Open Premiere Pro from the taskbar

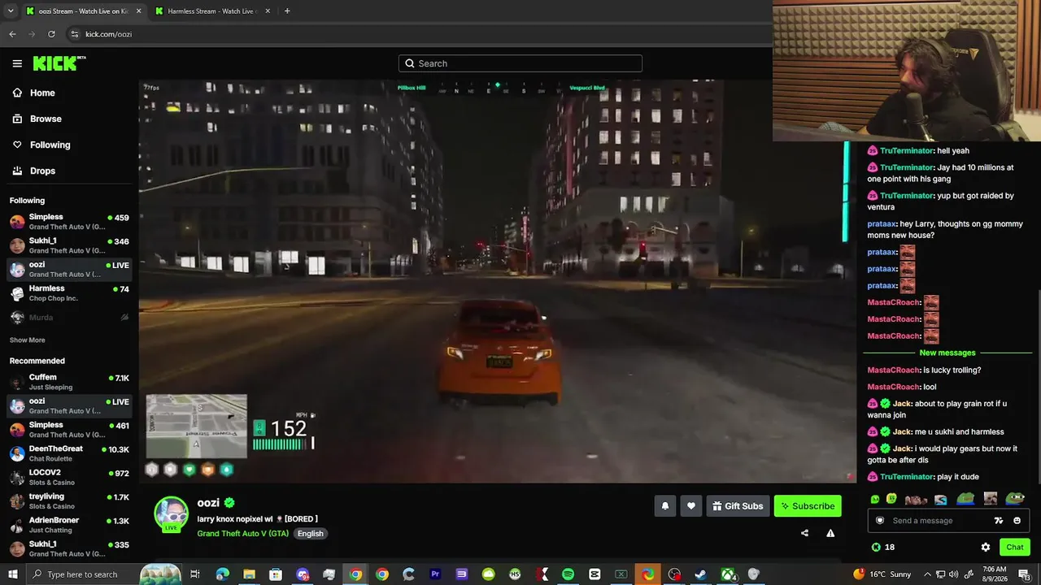point(435,574)
